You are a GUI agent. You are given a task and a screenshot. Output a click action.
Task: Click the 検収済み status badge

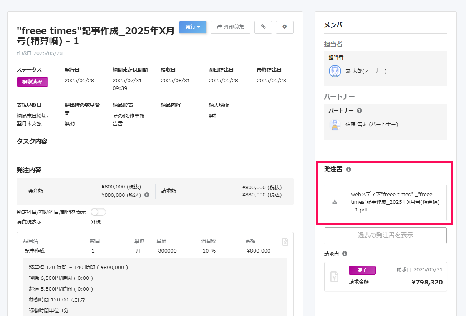pos(32,82)
